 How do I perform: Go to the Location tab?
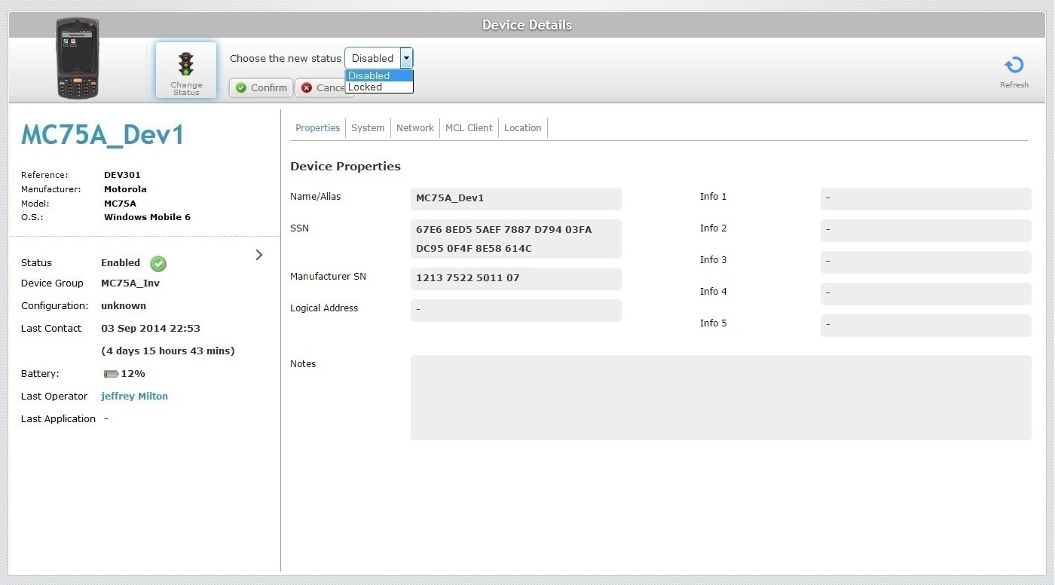[x=523, y=128]
